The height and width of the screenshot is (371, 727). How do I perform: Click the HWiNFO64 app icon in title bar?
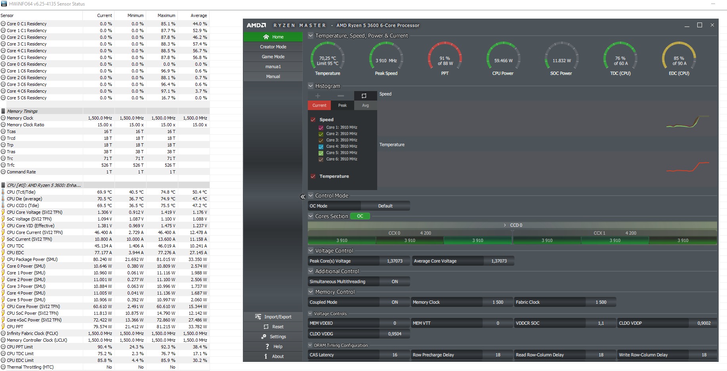tap(4, 4)
